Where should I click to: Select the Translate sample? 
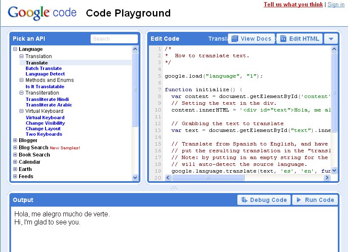click(37, 63)
